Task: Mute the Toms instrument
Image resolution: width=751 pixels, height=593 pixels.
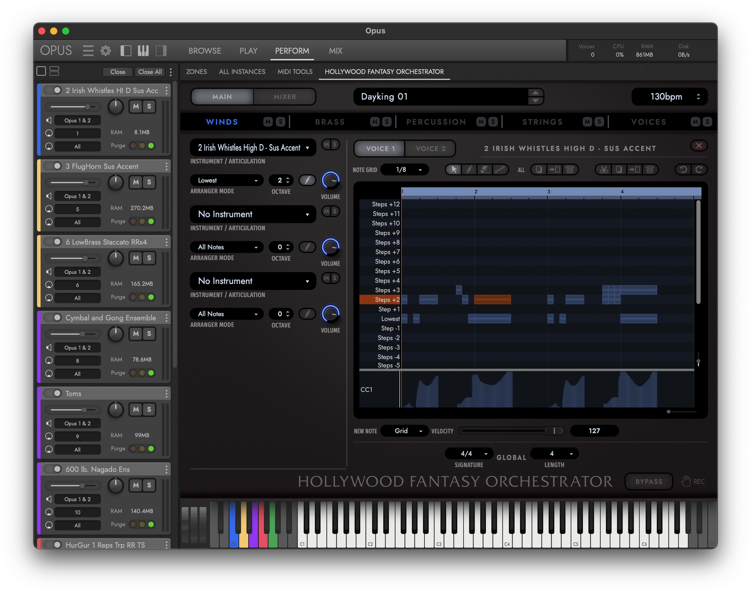Action: (136, 409)
